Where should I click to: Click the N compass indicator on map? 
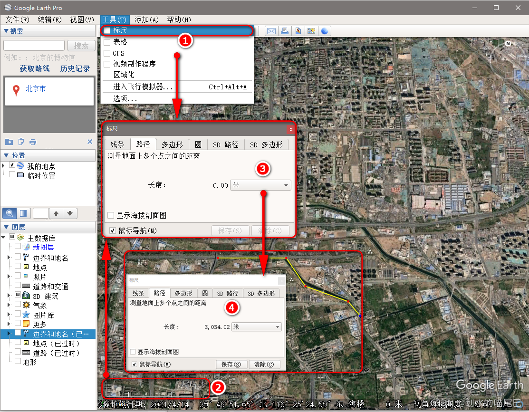pyautogui.click(x=508, y=44)
